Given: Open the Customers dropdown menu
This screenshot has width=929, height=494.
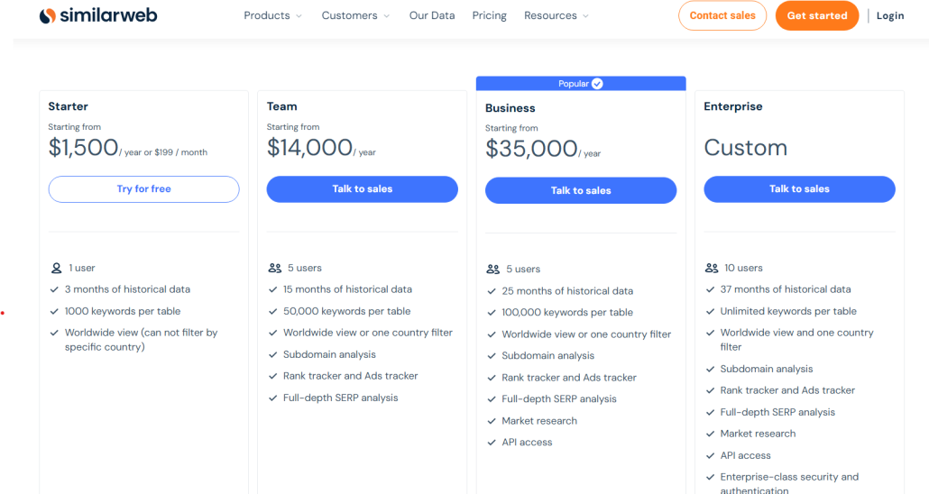Looking at the screenshot, I should (355, 15).
